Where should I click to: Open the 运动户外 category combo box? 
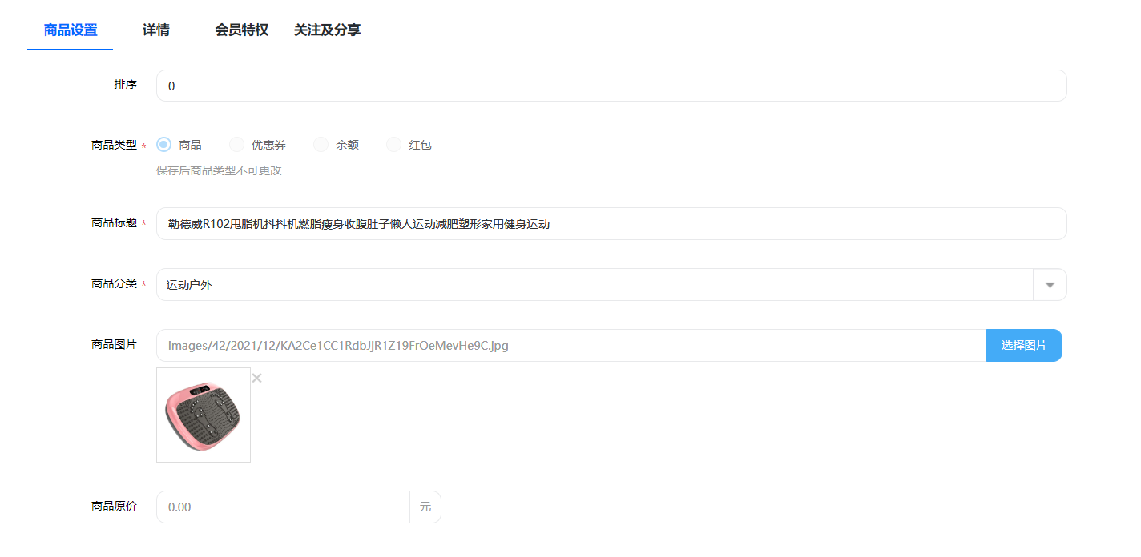click(x=593, y=285)
